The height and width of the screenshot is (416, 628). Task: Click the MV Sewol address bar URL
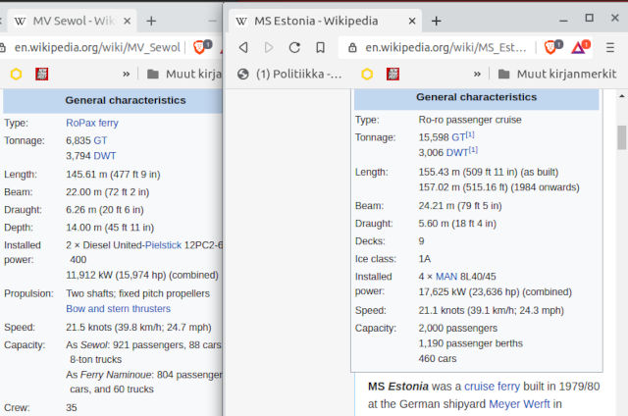97,48
